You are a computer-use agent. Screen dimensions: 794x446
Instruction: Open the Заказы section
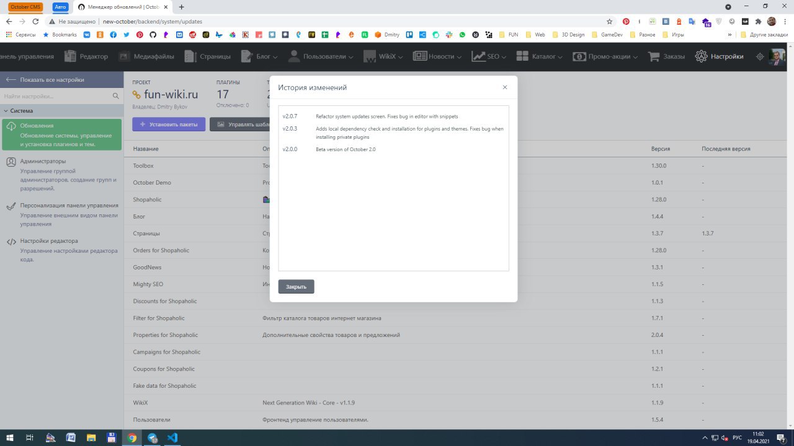tap(667, 56)
